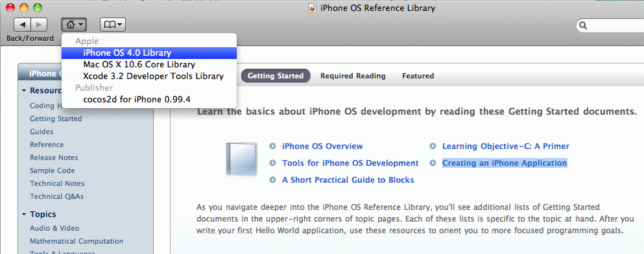The image size is (644, 254).
Task: Switch to the Getting Started tab
Action: pos(276,76)
